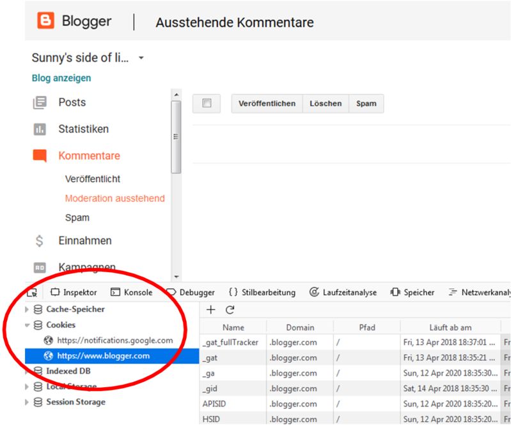
Task: Sort by the Pfad column header
Action: point(367,328)
